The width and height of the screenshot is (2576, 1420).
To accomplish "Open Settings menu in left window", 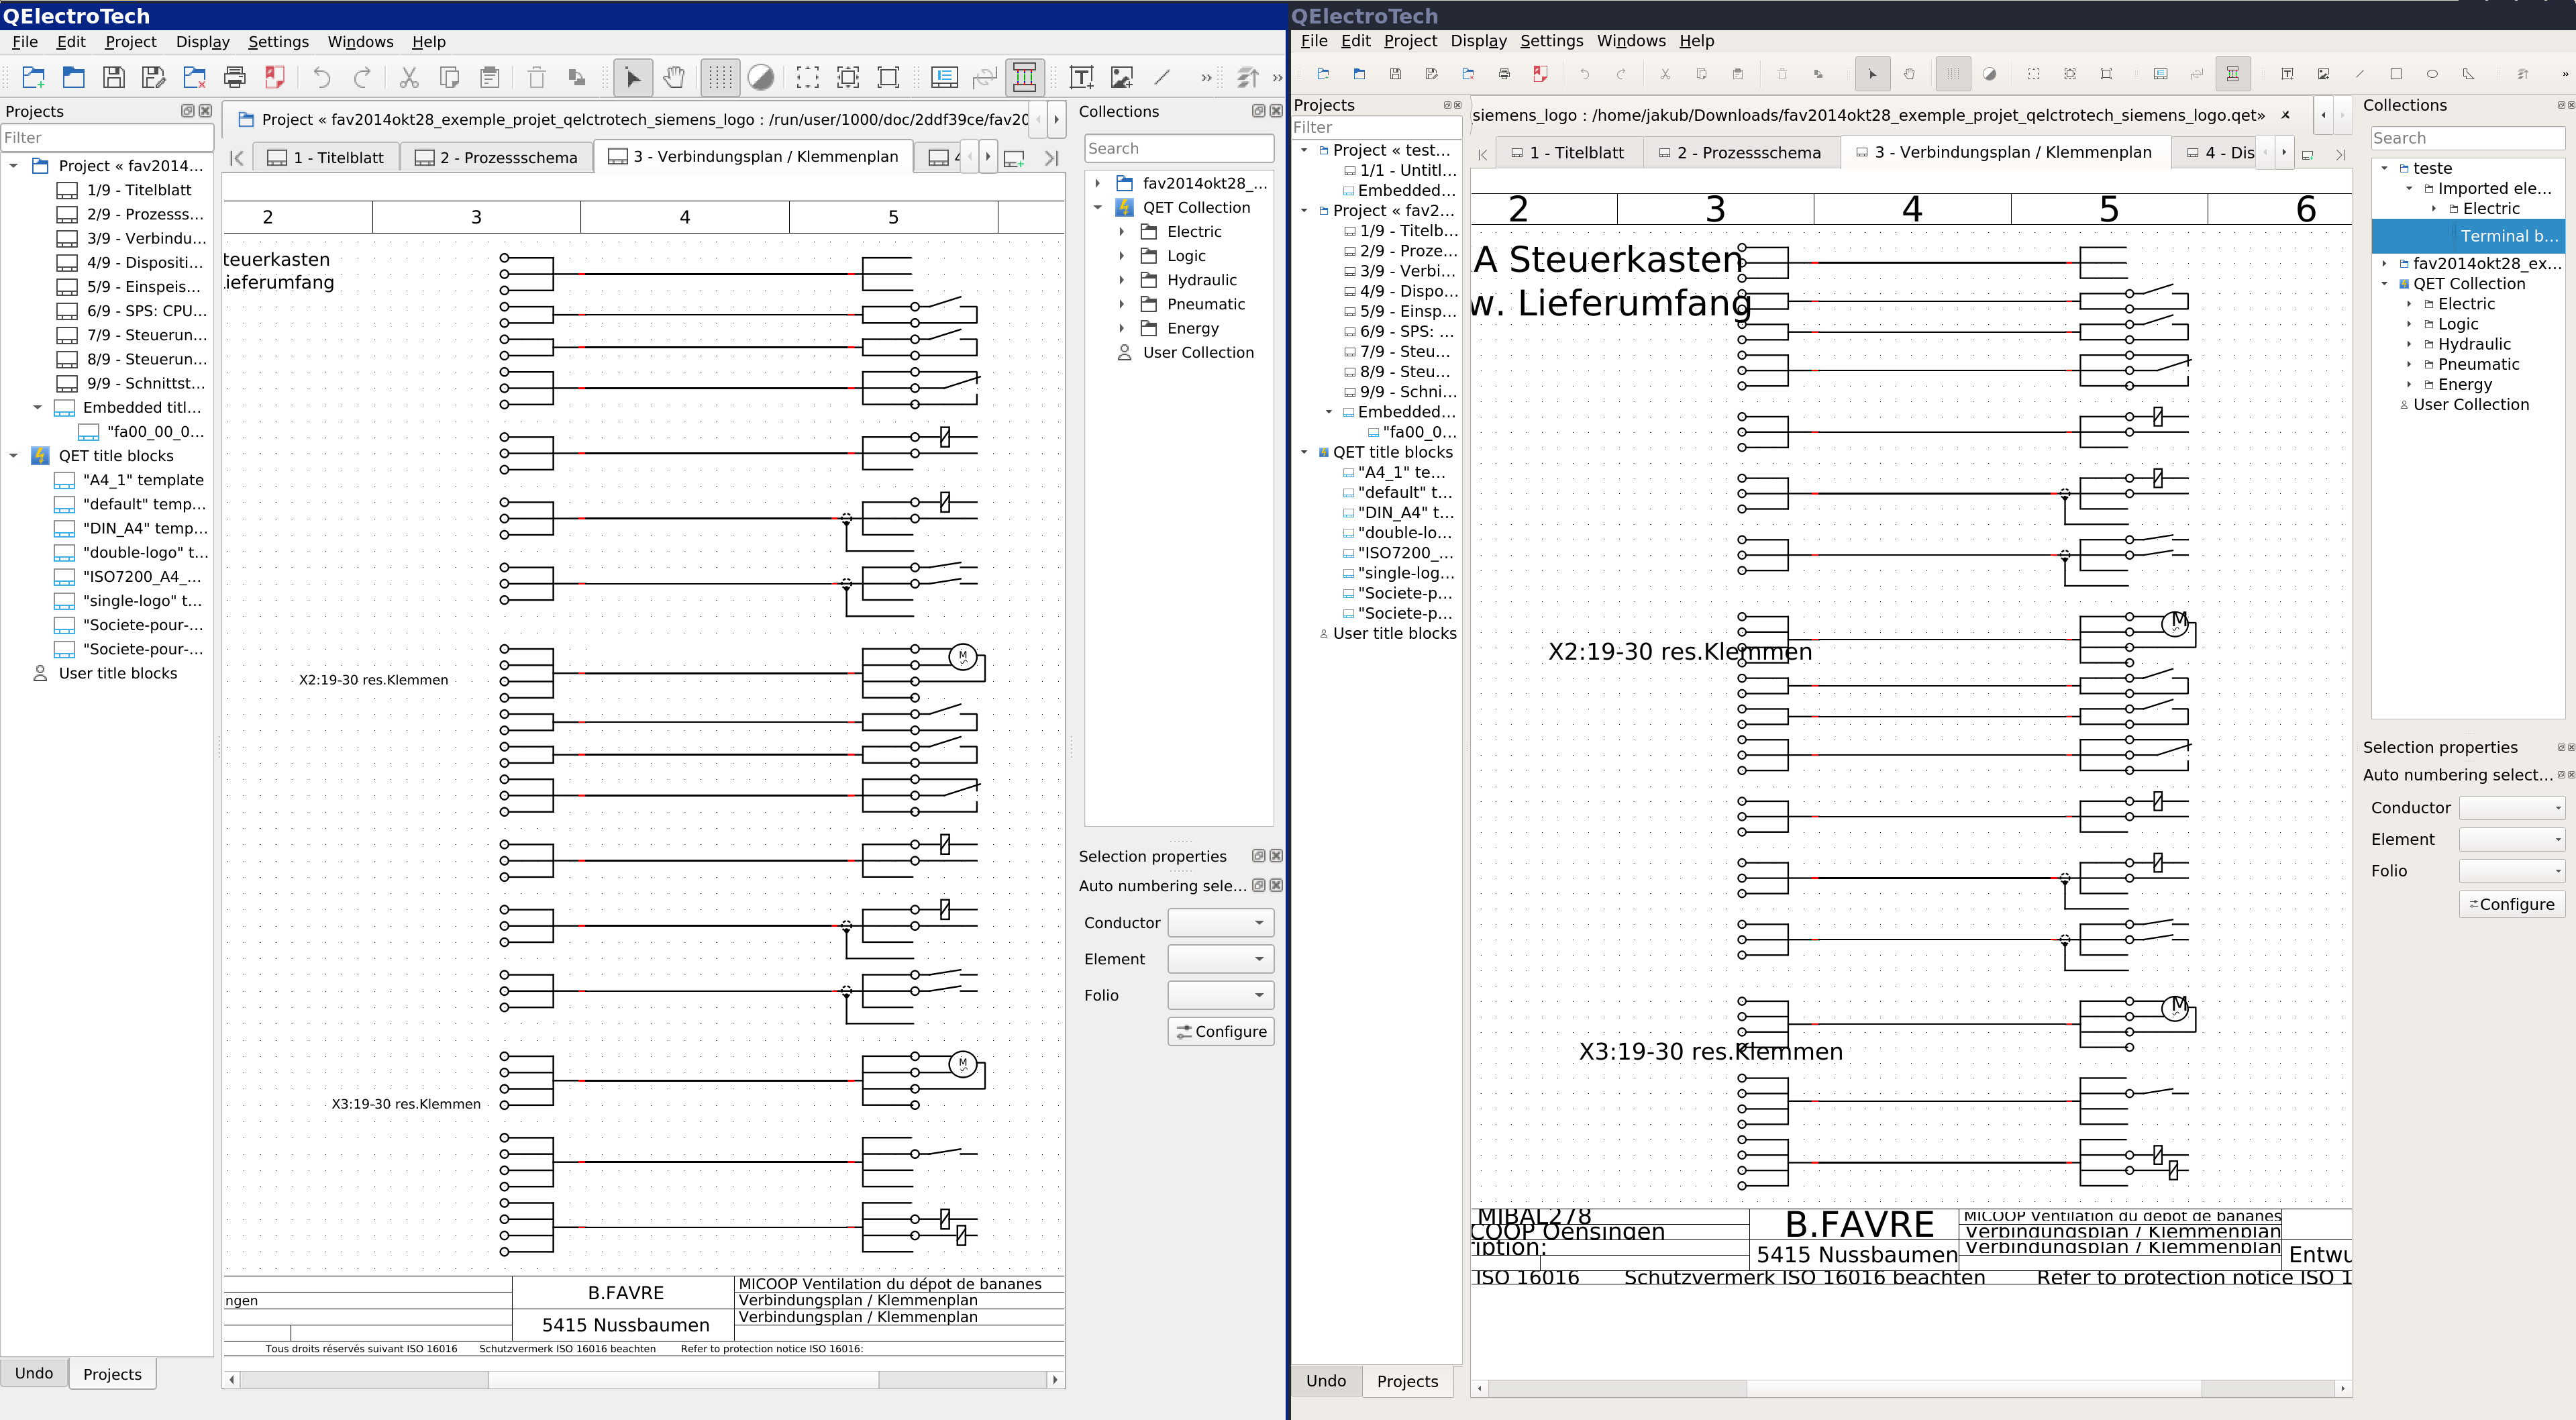I will click(x=278, y=42).
